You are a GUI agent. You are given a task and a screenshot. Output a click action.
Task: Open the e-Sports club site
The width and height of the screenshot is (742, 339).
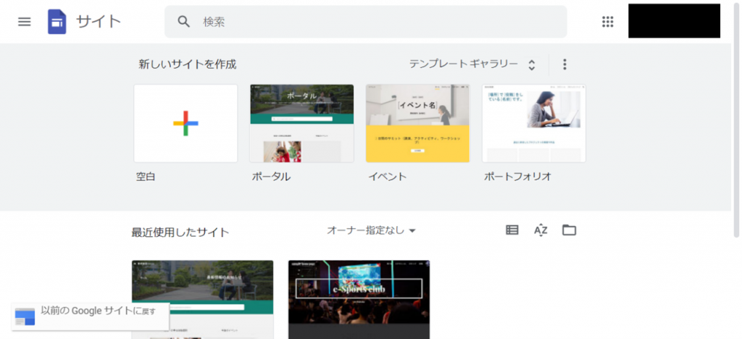tap(359, 299)
